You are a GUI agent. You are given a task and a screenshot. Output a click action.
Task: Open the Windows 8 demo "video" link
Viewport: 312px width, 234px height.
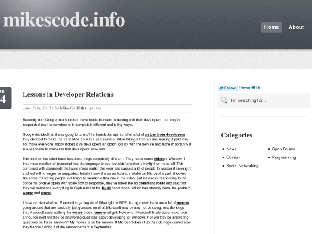point(159,159)
